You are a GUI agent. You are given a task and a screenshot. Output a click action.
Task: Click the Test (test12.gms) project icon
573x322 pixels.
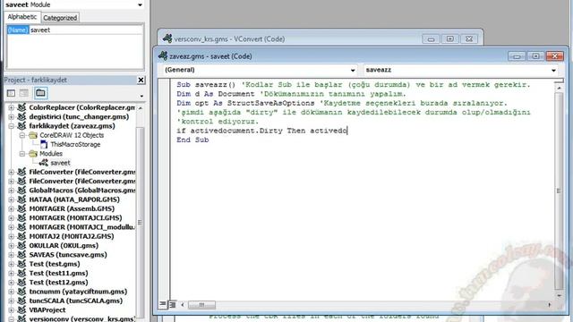21,283
